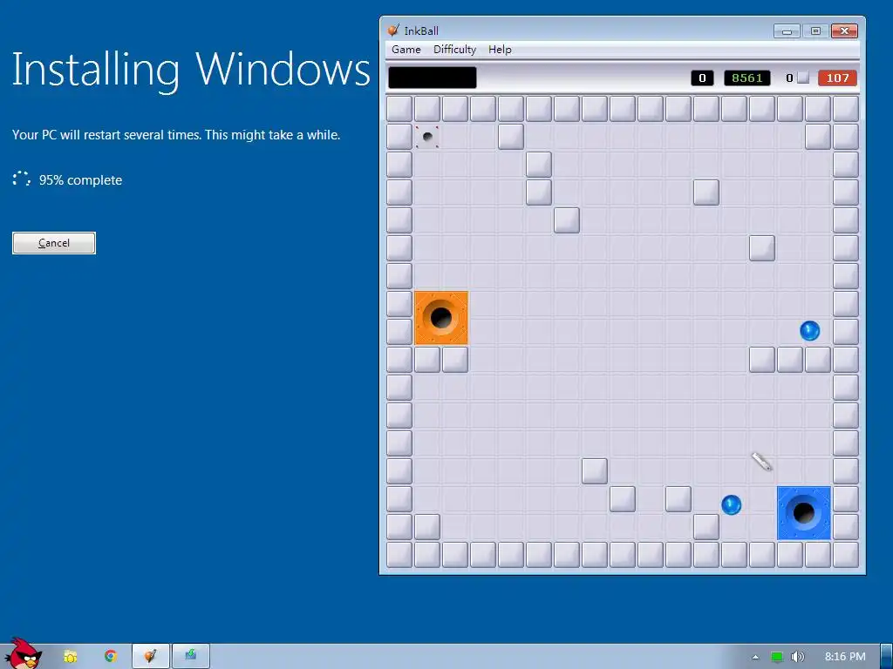893x669 pixels.
Task: Open the Help menu in InkBall
Action: [x=500, y=50]
